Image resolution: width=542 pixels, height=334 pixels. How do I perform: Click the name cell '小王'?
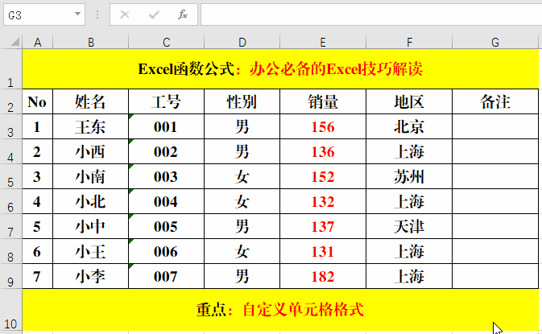click(x=90, y=251)
